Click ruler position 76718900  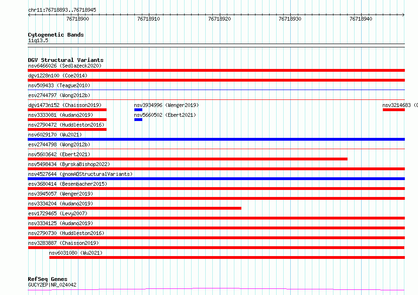point(77,19)
